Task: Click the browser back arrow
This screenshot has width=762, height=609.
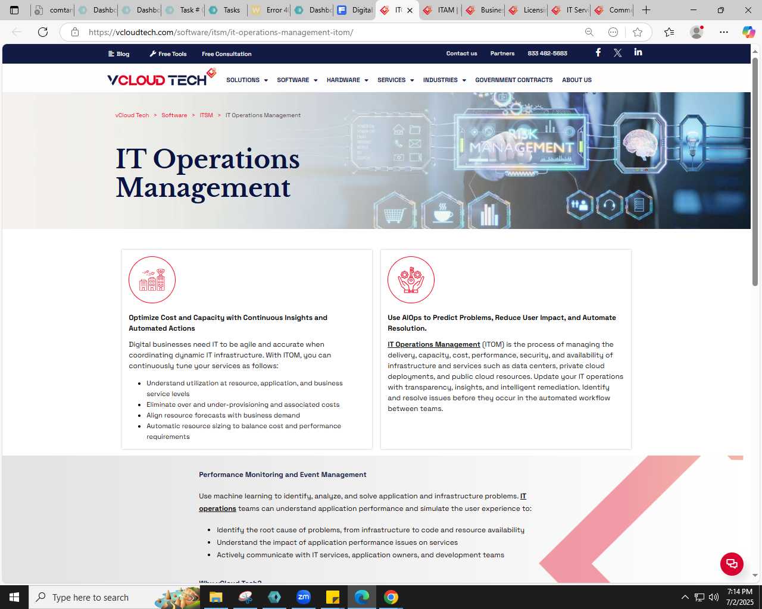Action: pos(17,32)
